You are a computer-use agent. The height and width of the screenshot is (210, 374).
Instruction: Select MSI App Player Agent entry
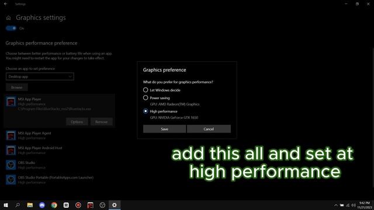pyautogui.click(x=59, y=135)
